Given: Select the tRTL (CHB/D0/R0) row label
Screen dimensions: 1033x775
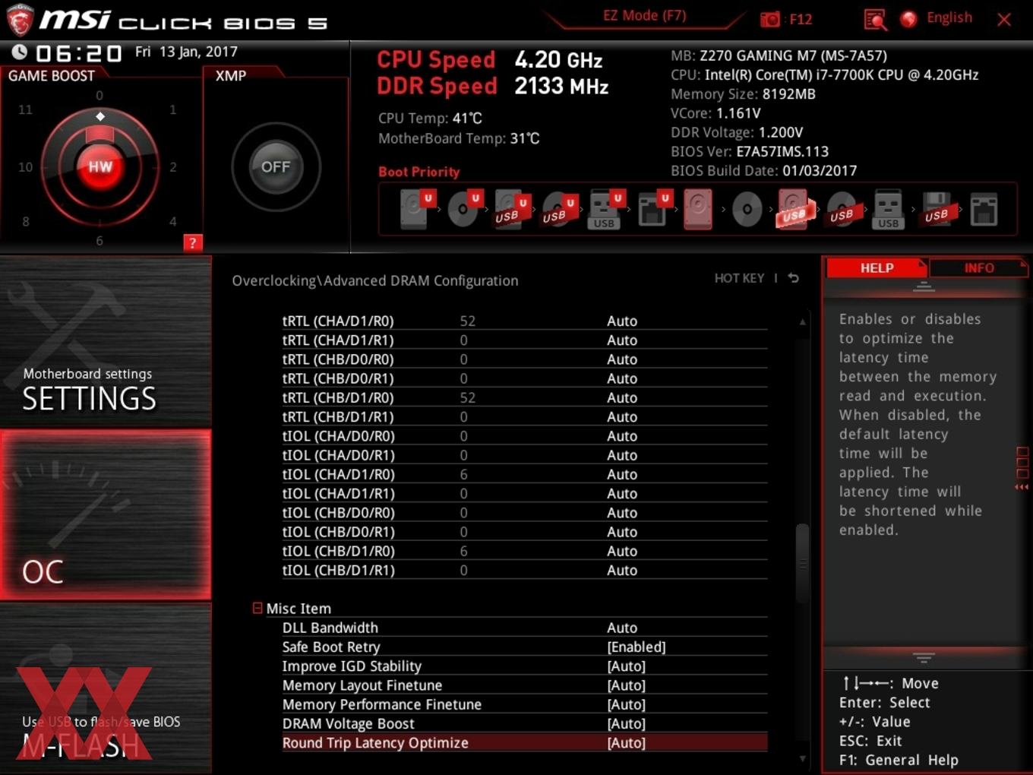Looking at the screenshot, I should 338,359.
